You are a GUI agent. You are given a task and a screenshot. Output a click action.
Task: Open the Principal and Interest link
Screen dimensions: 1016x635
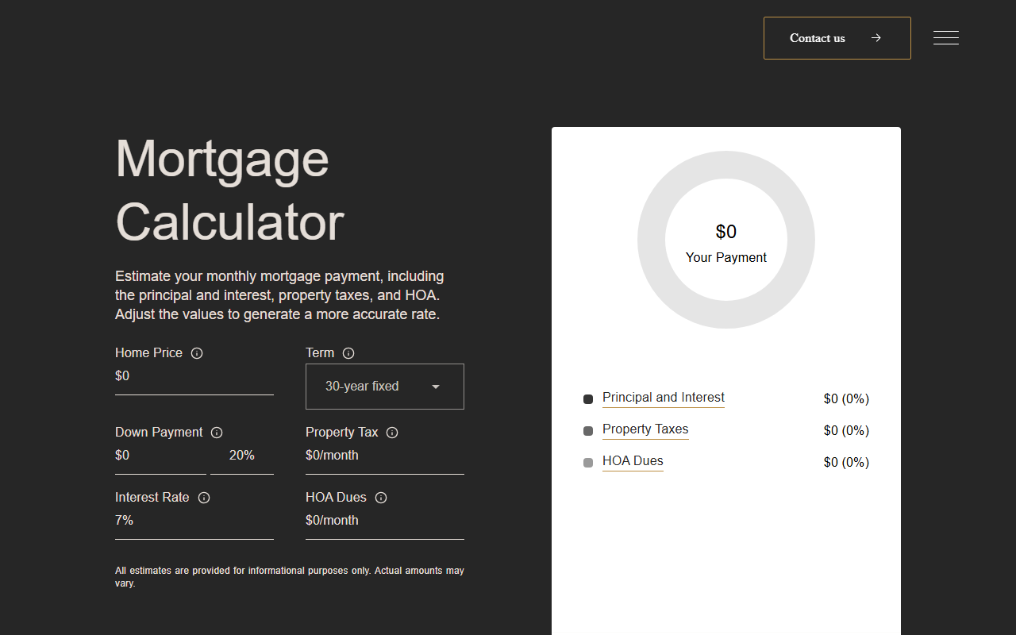point(664,398)
